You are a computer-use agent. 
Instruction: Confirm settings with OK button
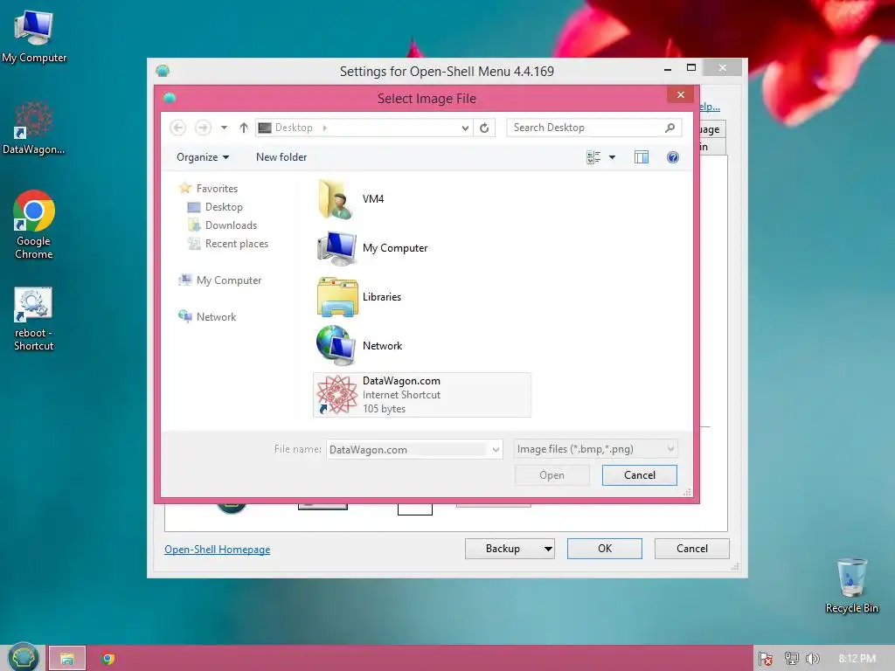(605, 549)
